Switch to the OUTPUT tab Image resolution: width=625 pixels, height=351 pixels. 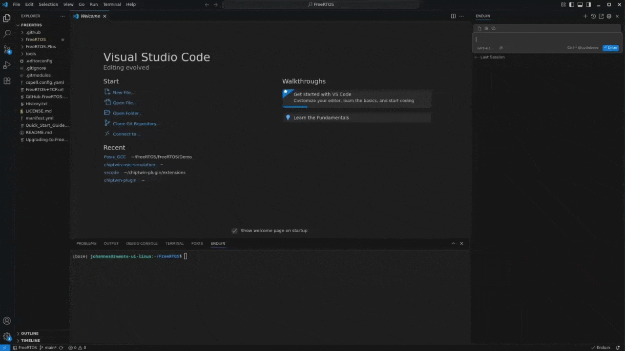(x=111, y=243)
